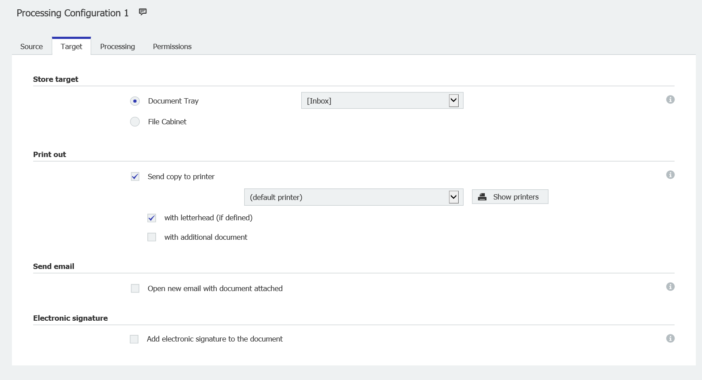Image resolution: width=702 pixels, height=380 pixels.
Task: Check Open new email with document attached
Action: (135, 288)
